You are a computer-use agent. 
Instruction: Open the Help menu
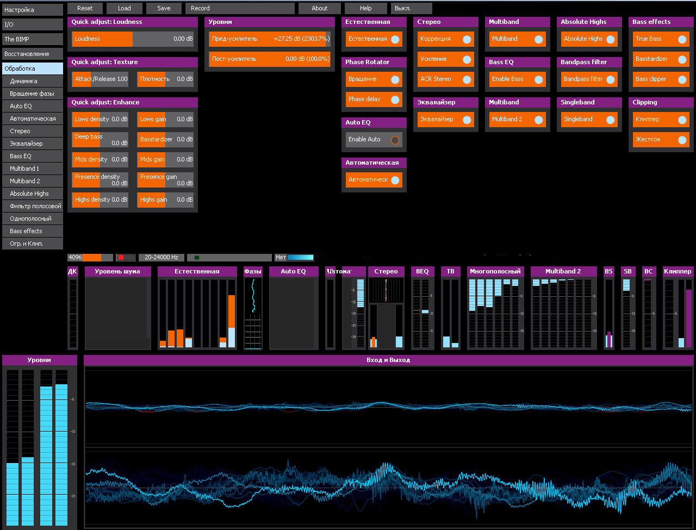point(366,8)
